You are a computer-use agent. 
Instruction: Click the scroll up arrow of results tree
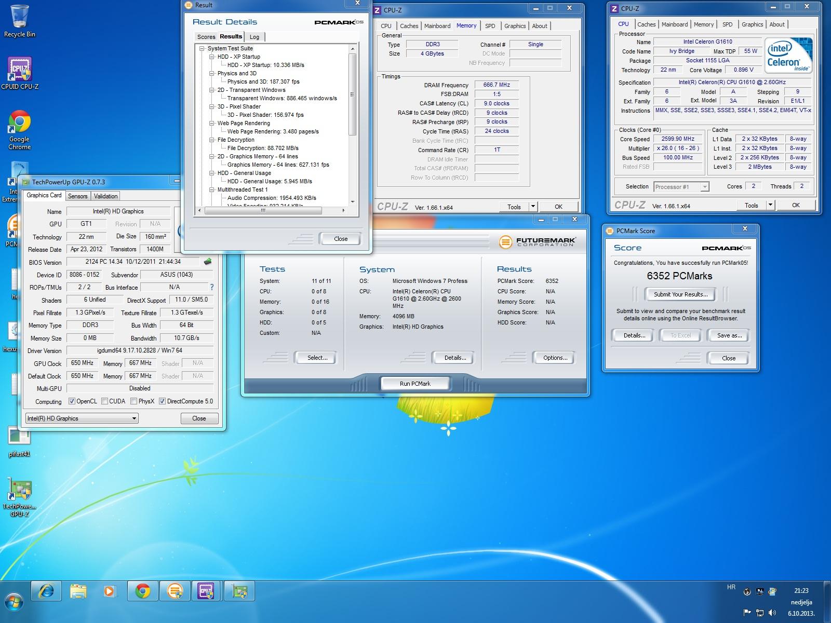click(353, 49)
